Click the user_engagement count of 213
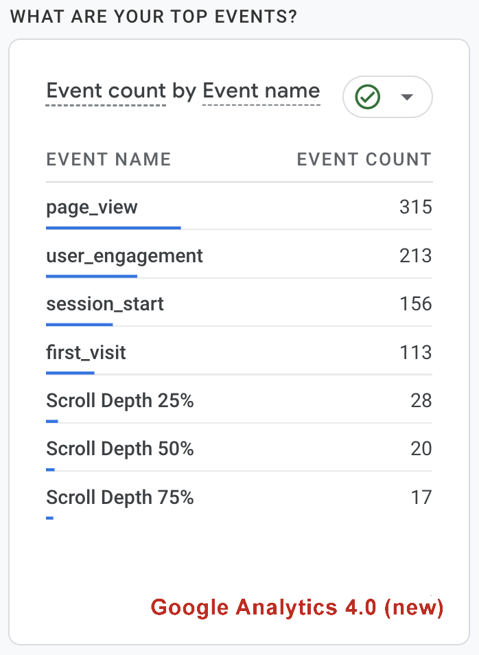 (x=415, y=256)
